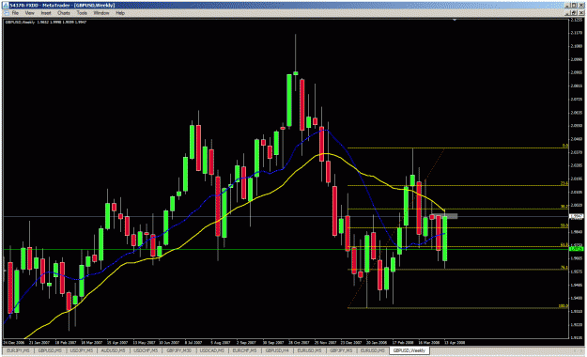Select the active GBPUSD,Weekly chart tab
587x357 pixels.
[x=409, y=350]
